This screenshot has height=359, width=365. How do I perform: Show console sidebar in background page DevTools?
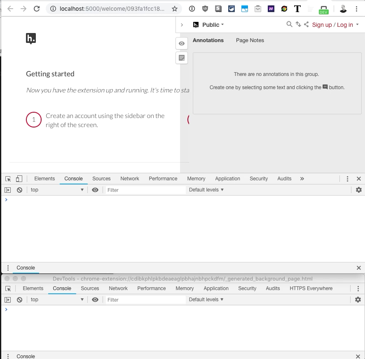click(x=8, y=300)
